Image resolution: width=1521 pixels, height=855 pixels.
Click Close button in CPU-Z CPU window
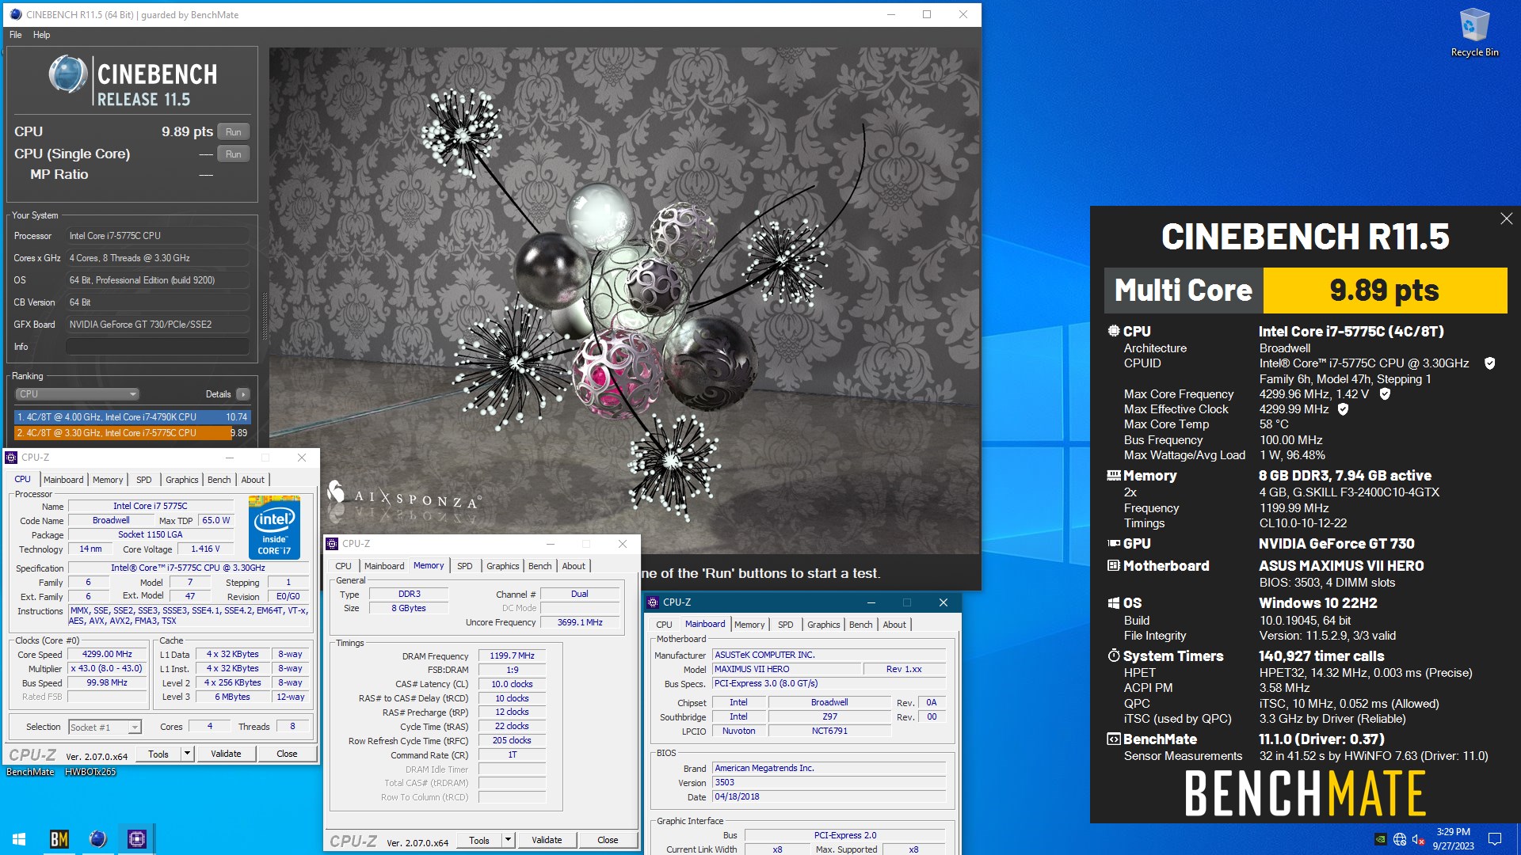pos(287,754)
